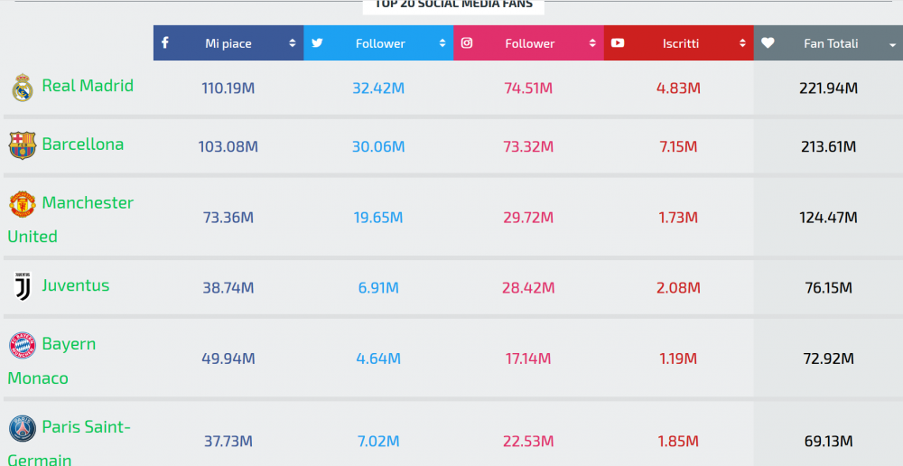Click the heart icon beside Fan Totali

pyautogui.click(x=767, y=42)
